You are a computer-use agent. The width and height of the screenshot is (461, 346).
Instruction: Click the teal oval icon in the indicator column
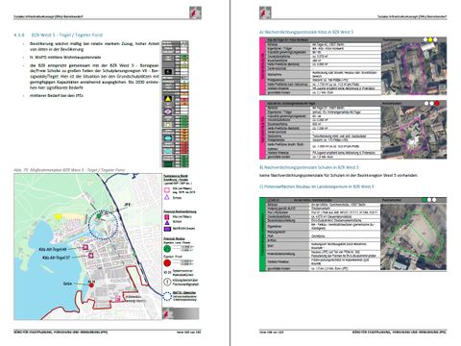pyautogui.click(x=168, y=138)
